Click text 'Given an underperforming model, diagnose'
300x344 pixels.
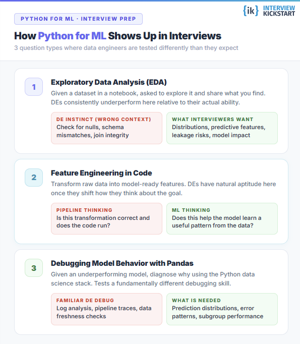pyautogui.click(x=114, y=274)
